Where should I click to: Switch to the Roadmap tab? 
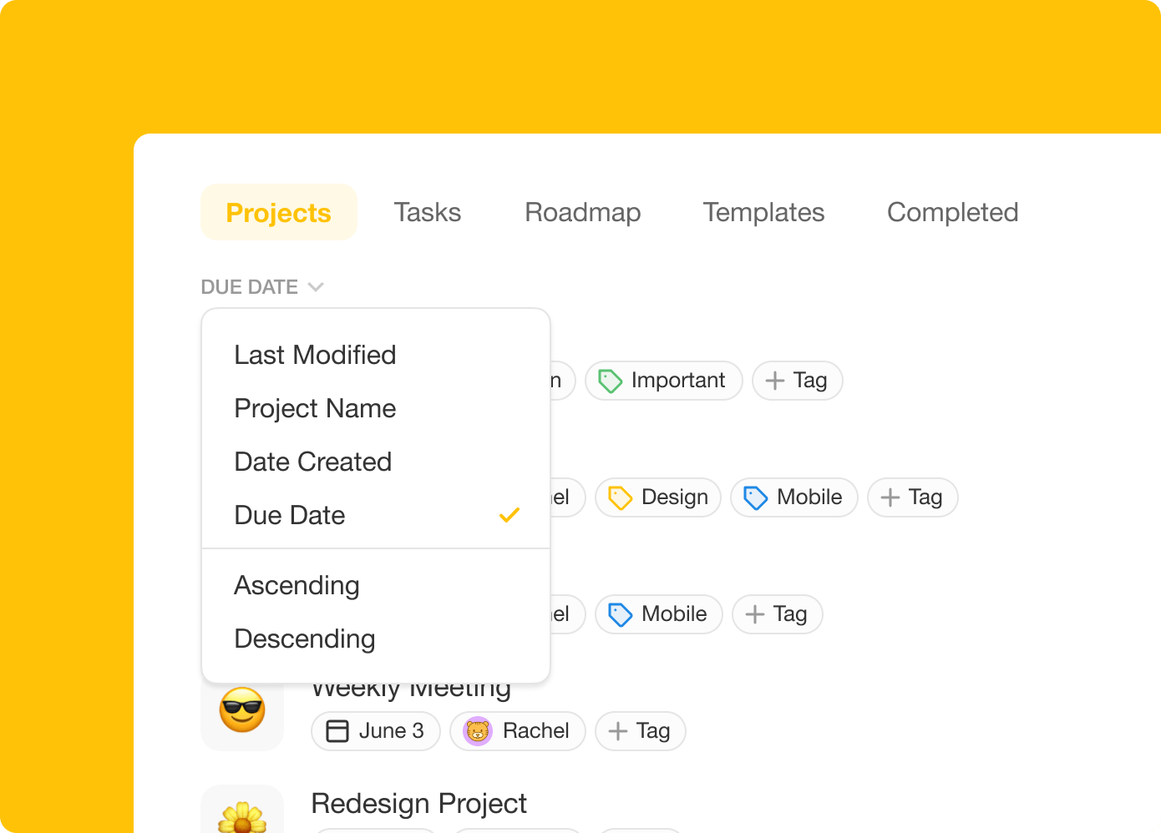pos(582,212)
